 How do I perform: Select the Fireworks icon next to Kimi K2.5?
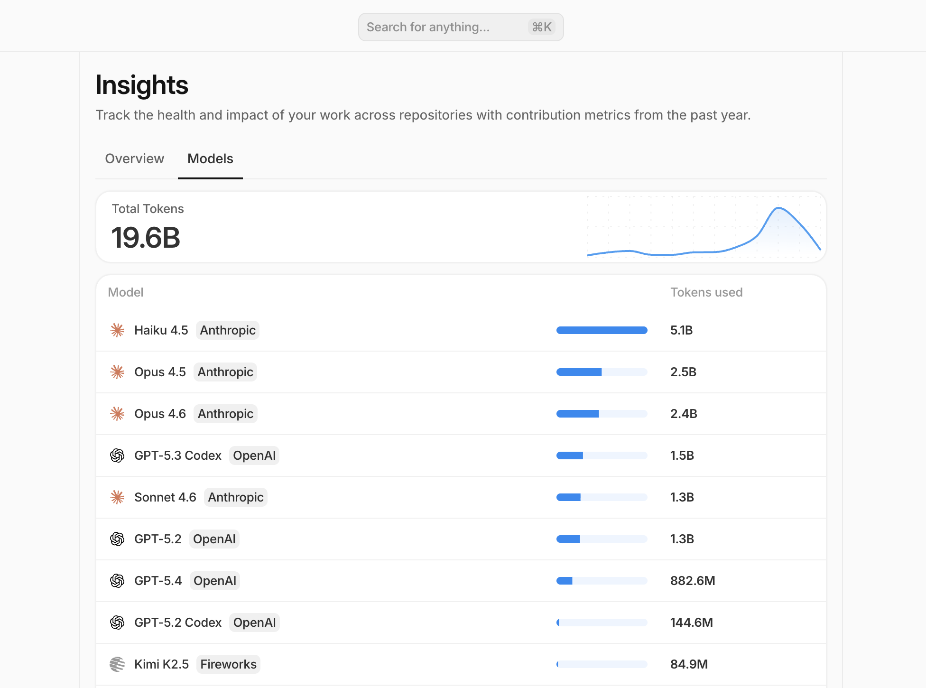[x=117, y=664]
